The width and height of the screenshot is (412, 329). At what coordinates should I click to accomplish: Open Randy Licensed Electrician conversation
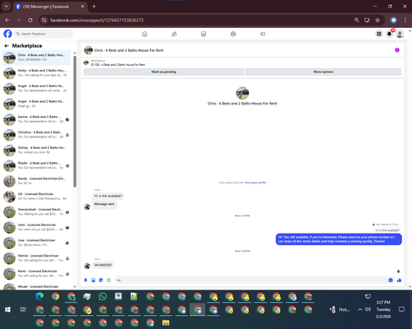(x=36, y=181)
